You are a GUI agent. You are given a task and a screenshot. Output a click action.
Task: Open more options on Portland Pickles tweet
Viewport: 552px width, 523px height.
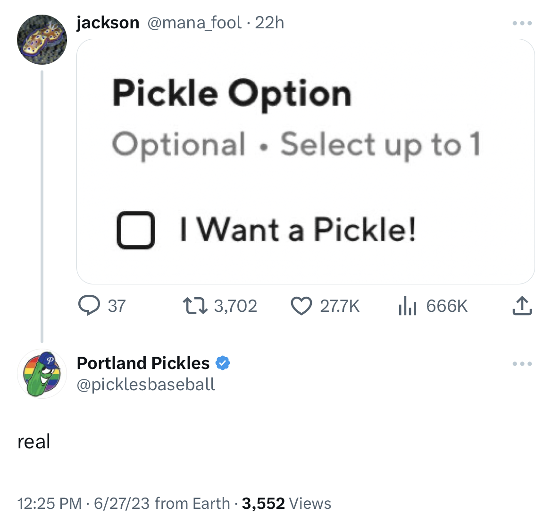[523, 364]
